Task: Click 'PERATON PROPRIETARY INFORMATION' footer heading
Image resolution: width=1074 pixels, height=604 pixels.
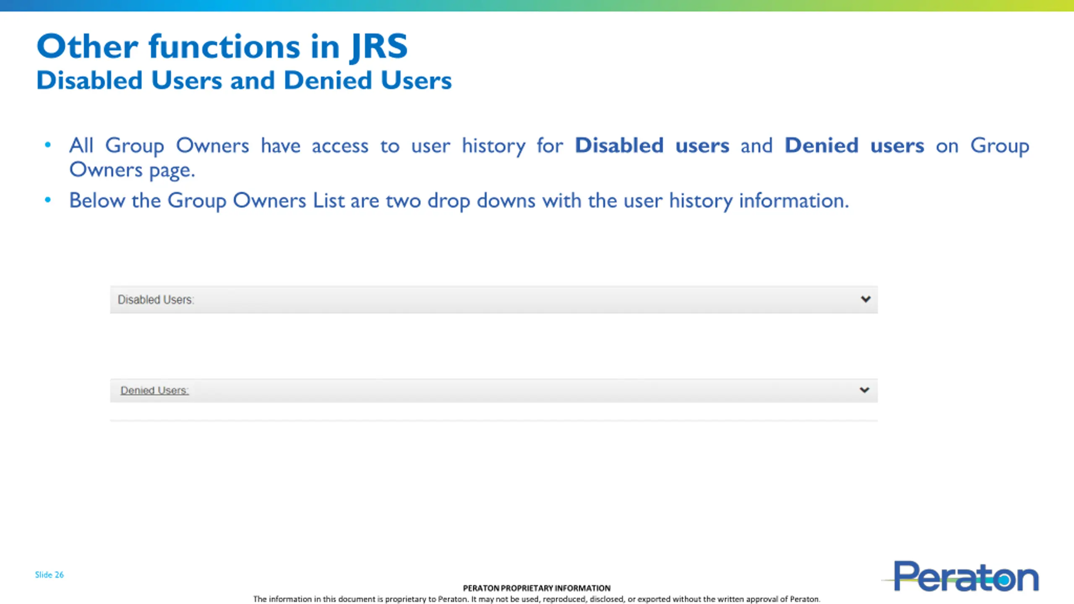Action: pyautogui.click(x=537, y=588)
